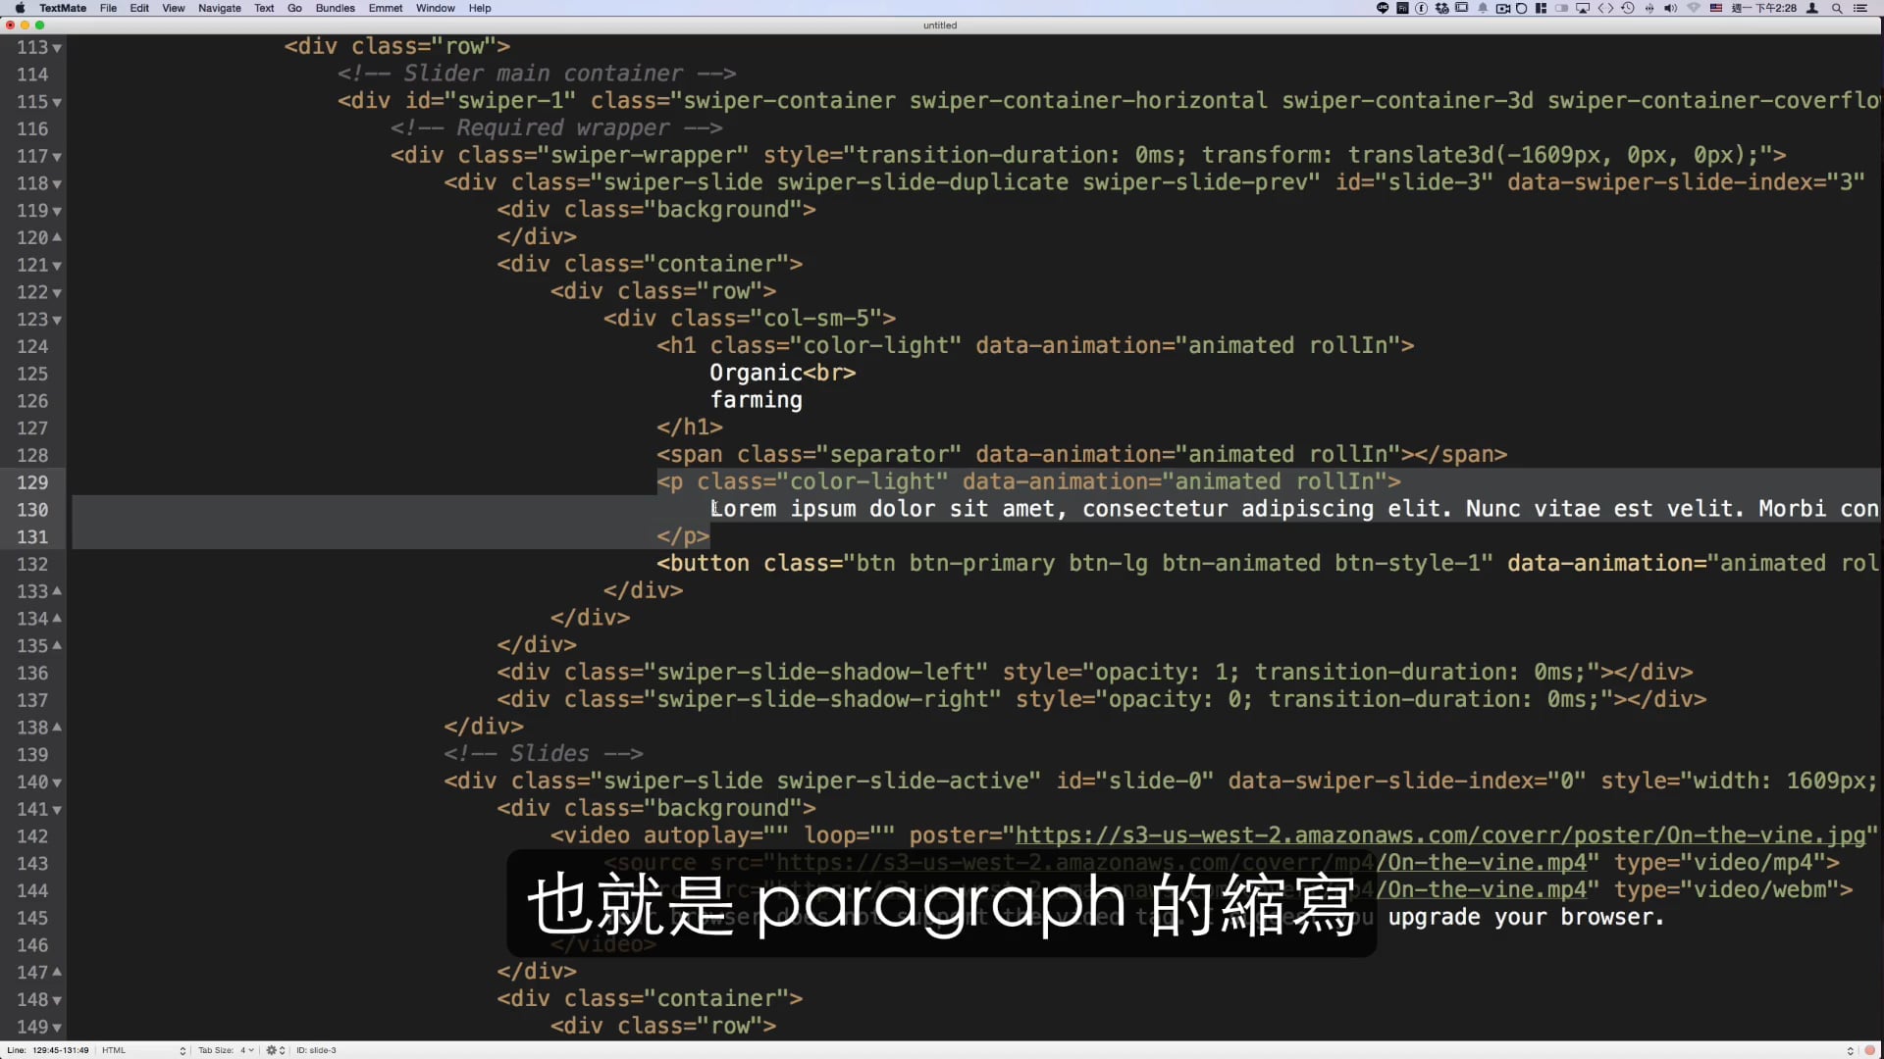Screen dimensions: 1884x1059
Task: Open Spotlight search from the menu bar
Action: (x=1837, y=8)
